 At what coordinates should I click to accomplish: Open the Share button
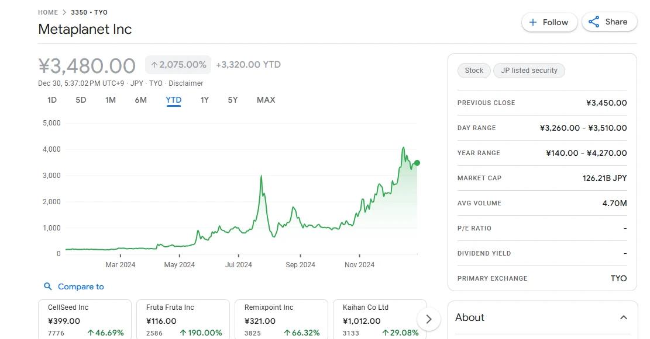point(610,22)
